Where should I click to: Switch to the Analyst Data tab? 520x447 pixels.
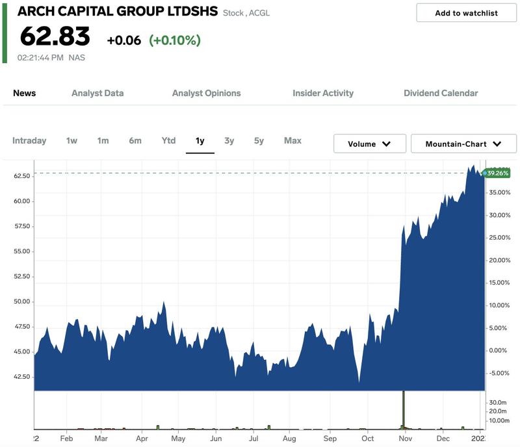pyautogui.click(x=97, y=93)
